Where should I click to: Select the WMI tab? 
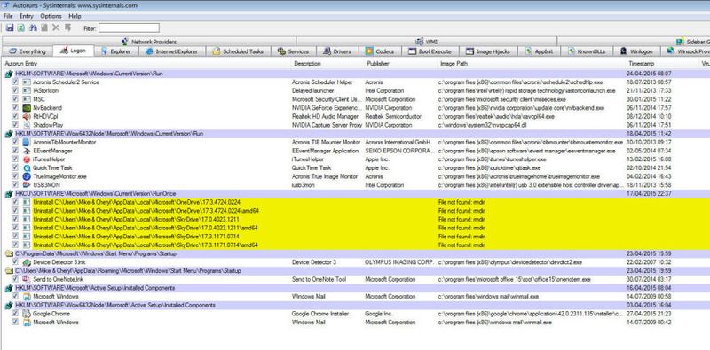point(427,42)
